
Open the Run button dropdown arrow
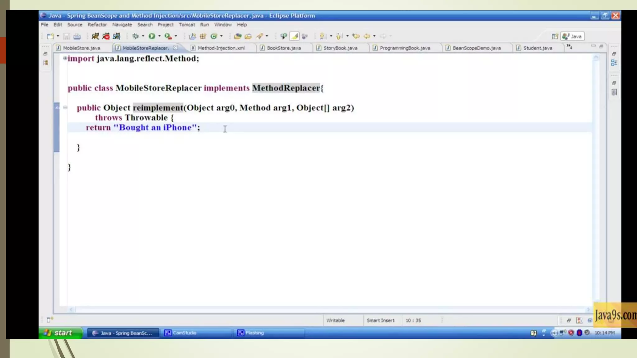[x=159, y=36]
